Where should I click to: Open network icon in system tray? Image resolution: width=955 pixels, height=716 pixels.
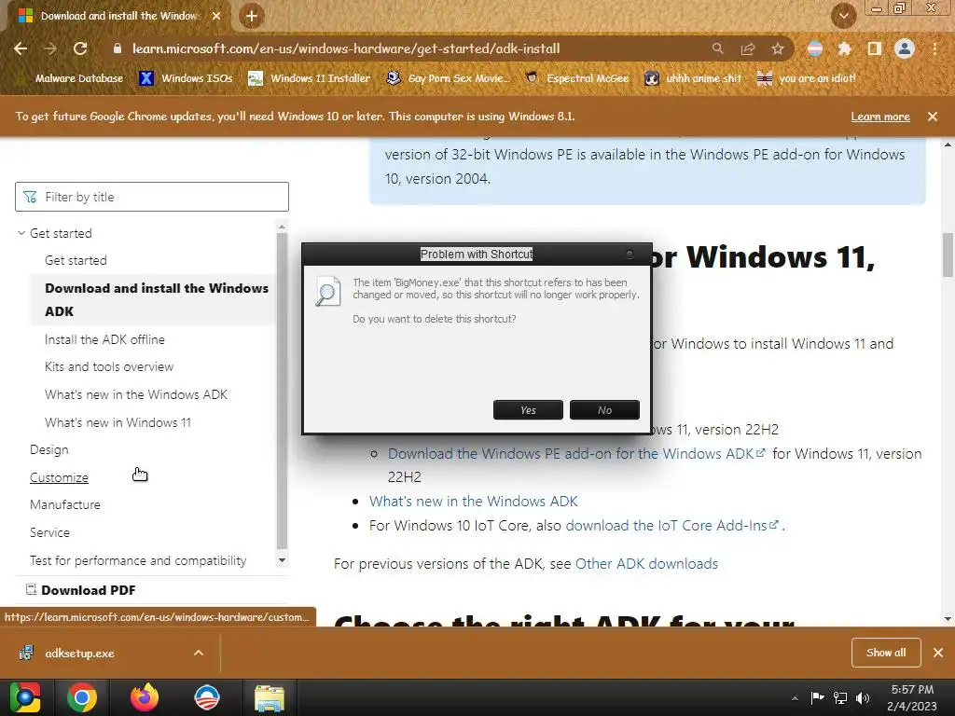tap(840, 697)
